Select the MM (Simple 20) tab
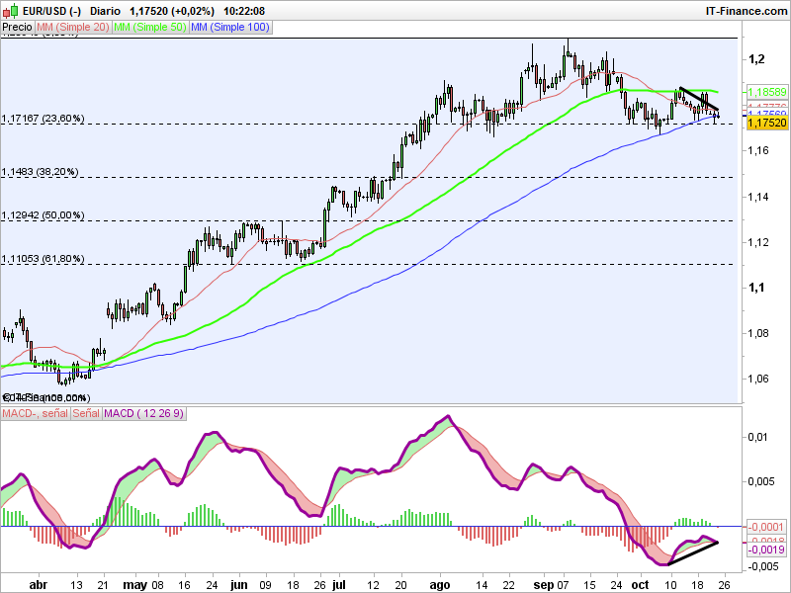791x593 pixels. (72, 28)
